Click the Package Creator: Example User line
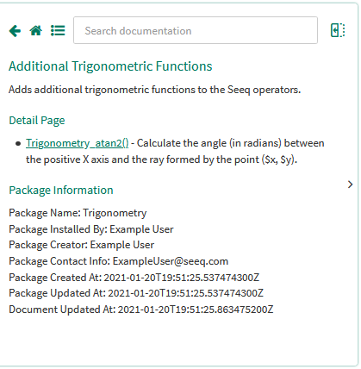The height and width of the screenshot is (369, 361). tap(81, 245)
